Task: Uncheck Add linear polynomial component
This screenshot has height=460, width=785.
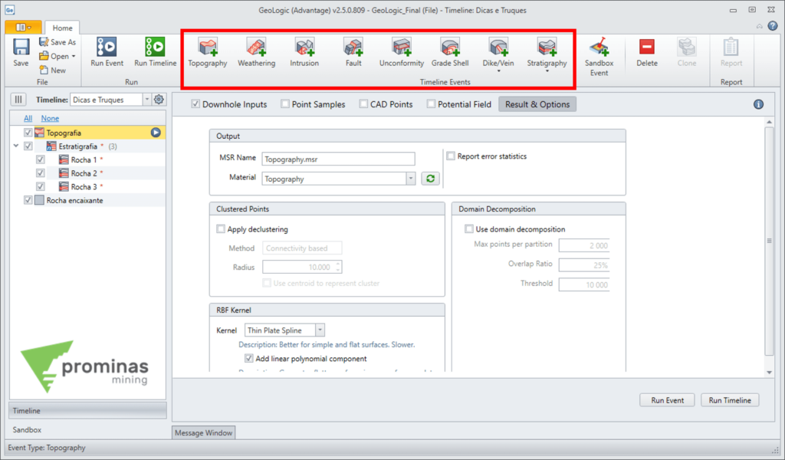Action: tap(249, 358)
